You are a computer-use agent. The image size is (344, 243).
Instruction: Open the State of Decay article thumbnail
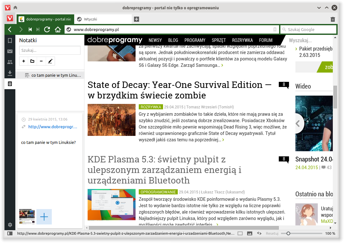(112, 120)
